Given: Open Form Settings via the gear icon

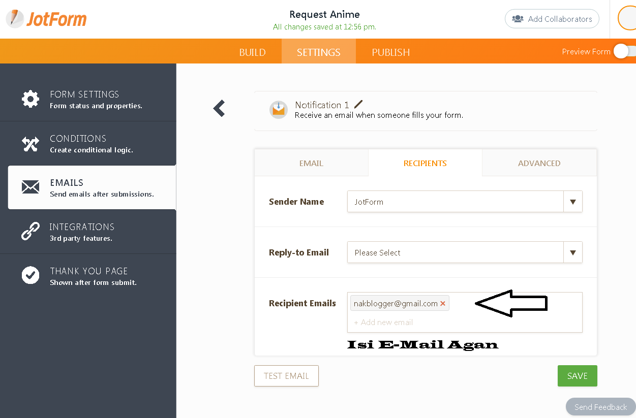Looking at the screenshot, I should click(x=31, y=99).
